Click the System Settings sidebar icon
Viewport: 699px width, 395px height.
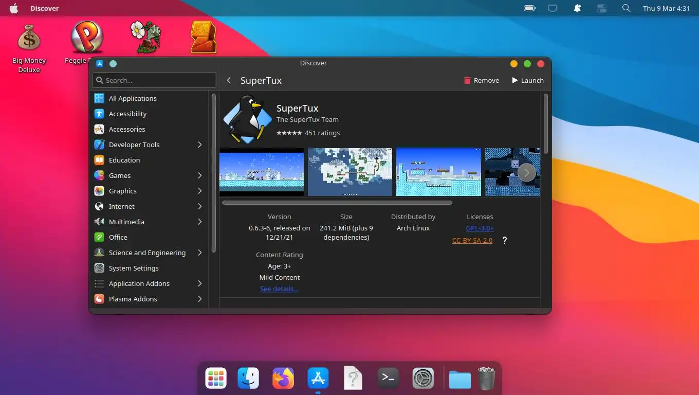tap(99, 268)
